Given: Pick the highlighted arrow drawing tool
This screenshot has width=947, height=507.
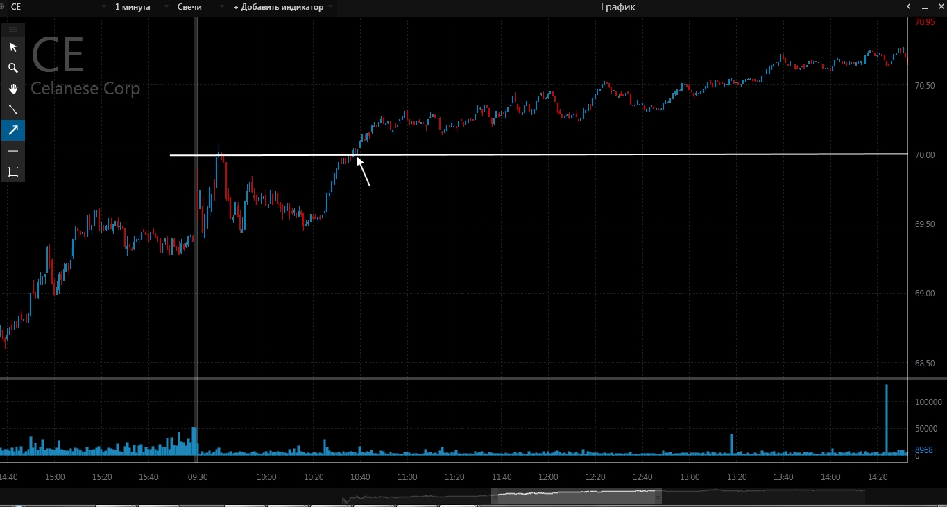Looking at the screenshot, I should (12, 130).
